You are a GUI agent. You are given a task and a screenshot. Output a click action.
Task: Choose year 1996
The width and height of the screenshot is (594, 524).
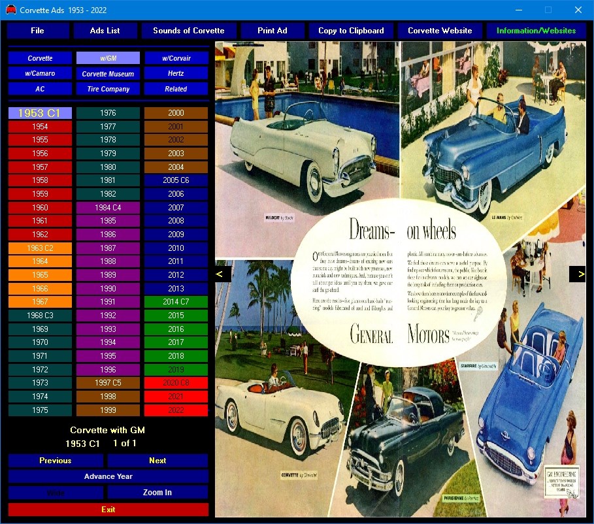[x=108, y=369]
